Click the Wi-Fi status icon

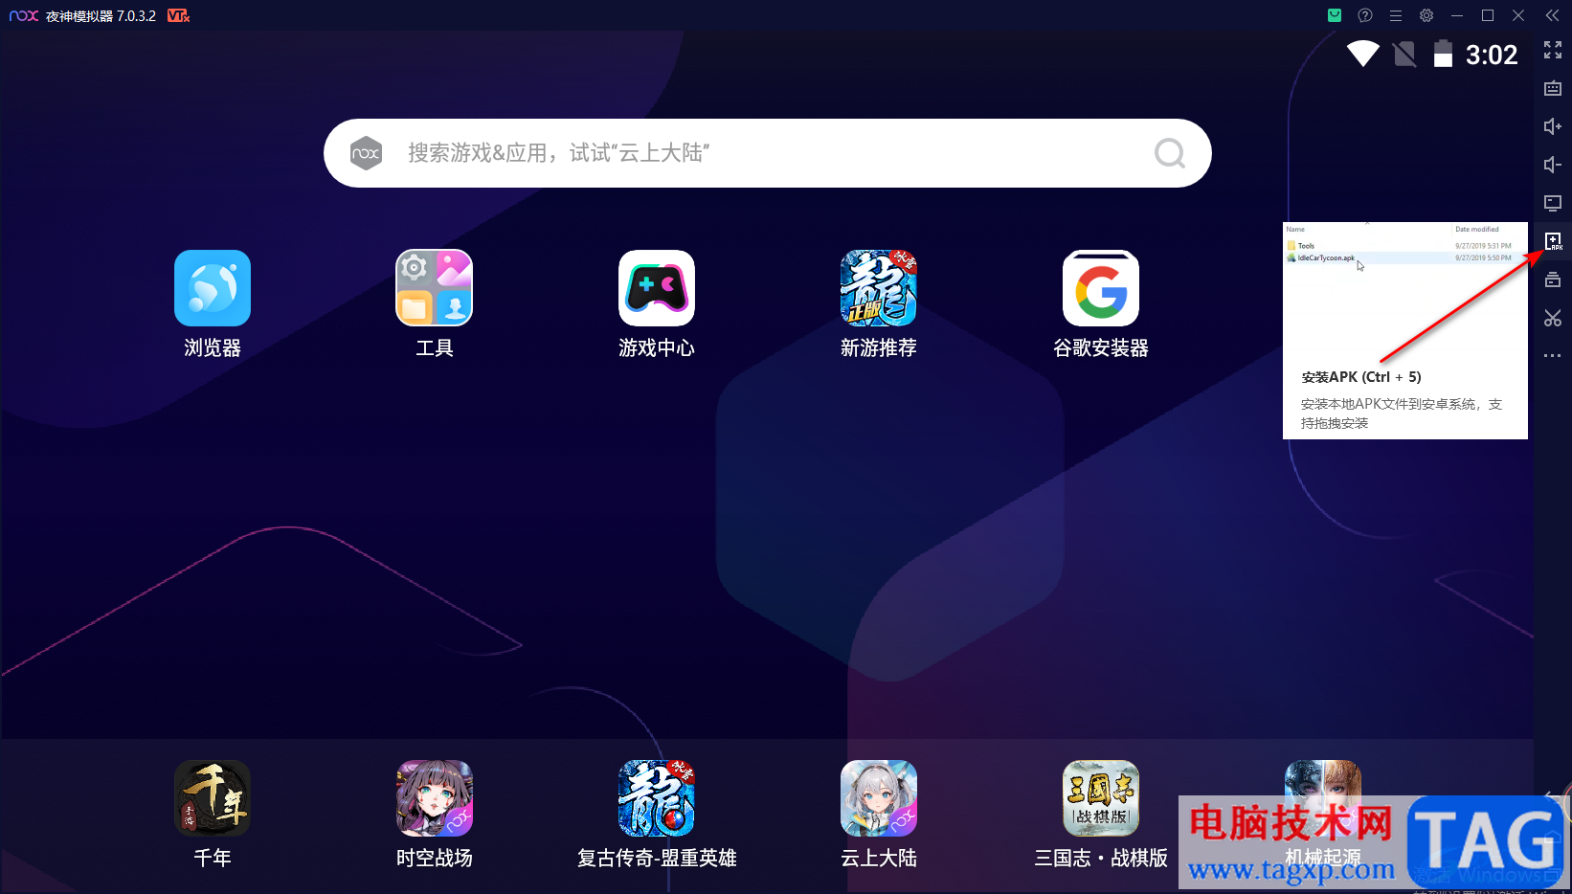pos(1363,54)
